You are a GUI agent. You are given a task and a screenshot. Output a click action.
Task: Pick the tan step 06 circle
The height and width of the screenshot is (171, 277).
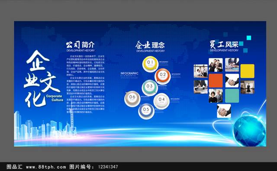pyautogui.click(x=132, y=98)
